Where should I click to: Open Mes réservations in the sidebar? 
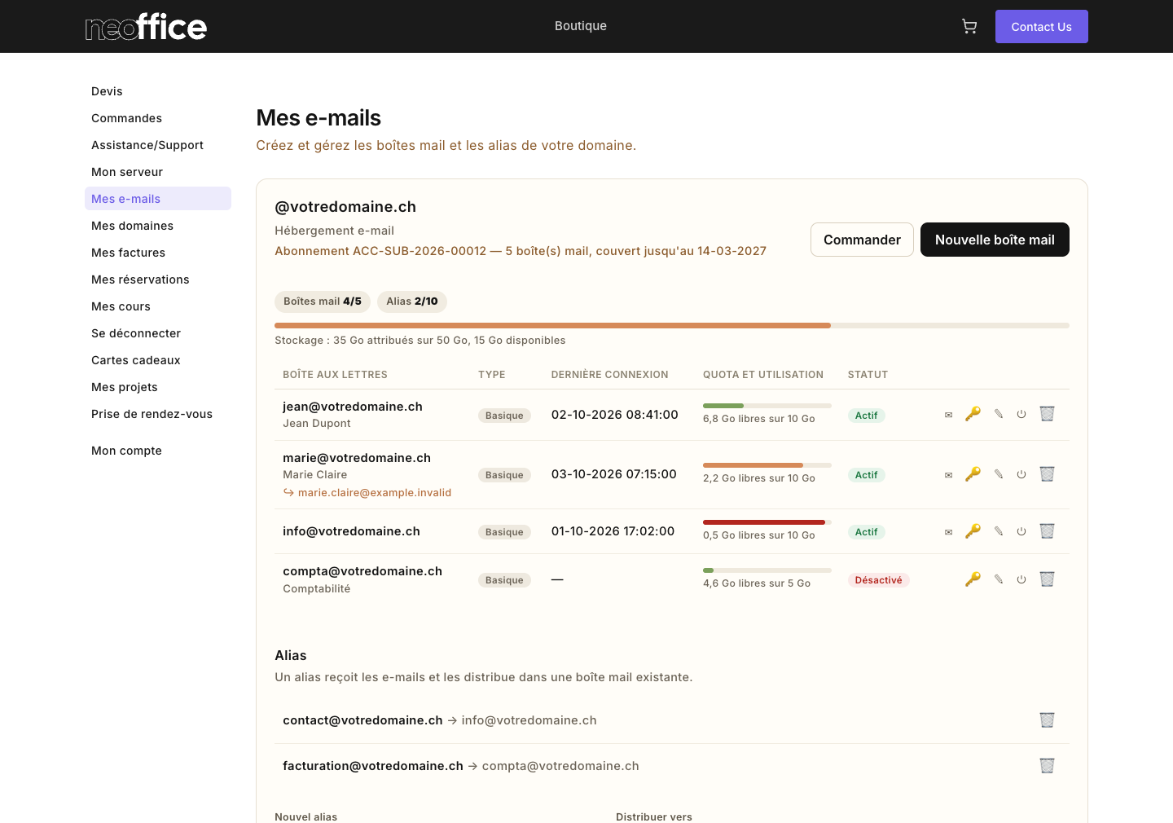pyautogui.click(x=158, y=279)
